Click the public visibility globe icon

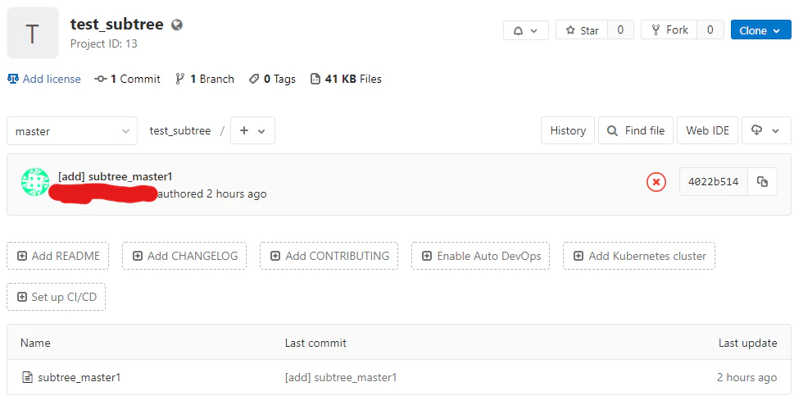tap(177, 25)
